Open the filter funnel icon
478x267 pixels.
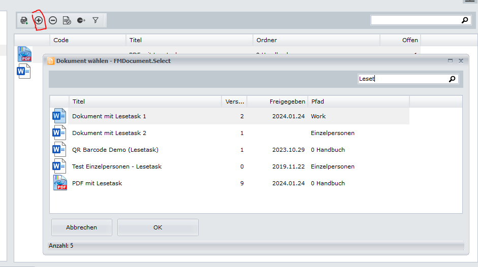(95, 20)
